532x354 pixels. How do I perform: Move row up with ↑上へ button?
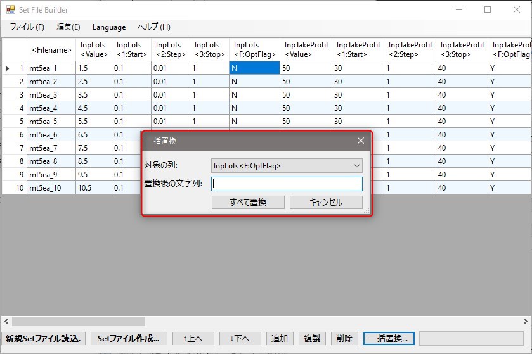(193, 338)
